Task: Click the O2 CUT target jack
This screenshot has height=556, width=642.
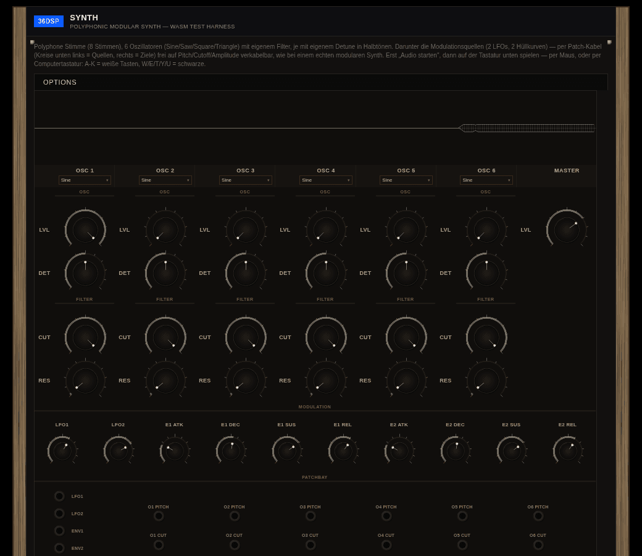Action: coord(235,545)
